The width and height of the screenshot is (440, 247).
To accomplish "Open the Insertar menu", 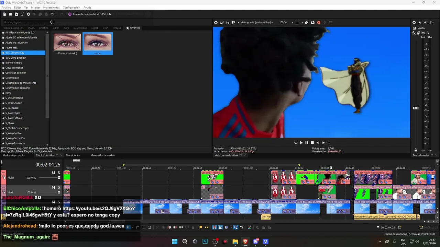I will pos(35,8).
